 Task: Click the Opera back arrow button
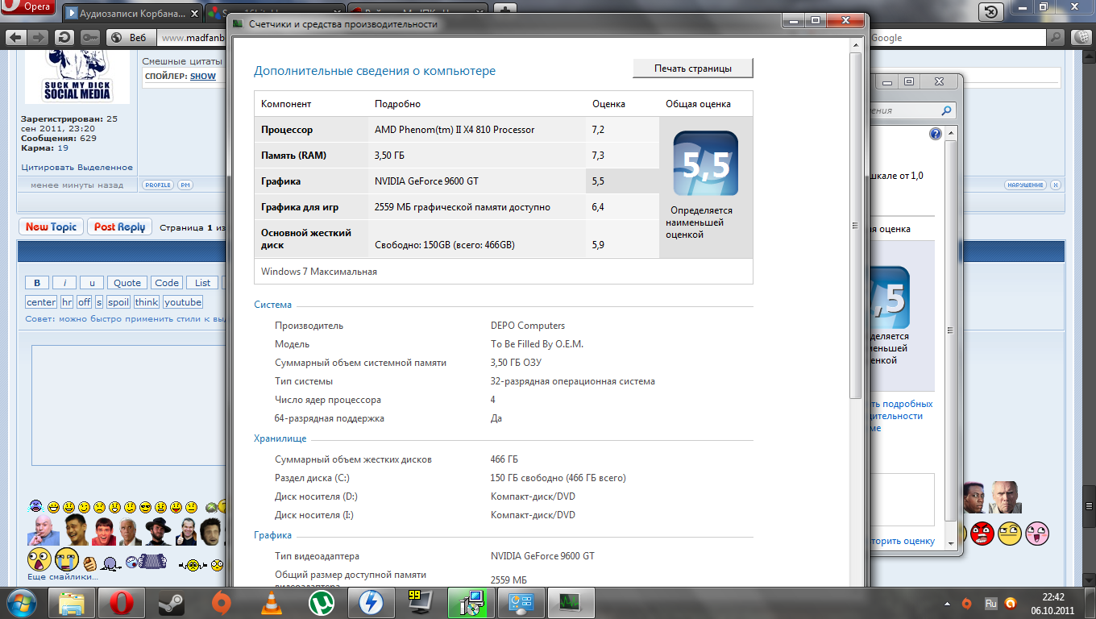point(15,38)
